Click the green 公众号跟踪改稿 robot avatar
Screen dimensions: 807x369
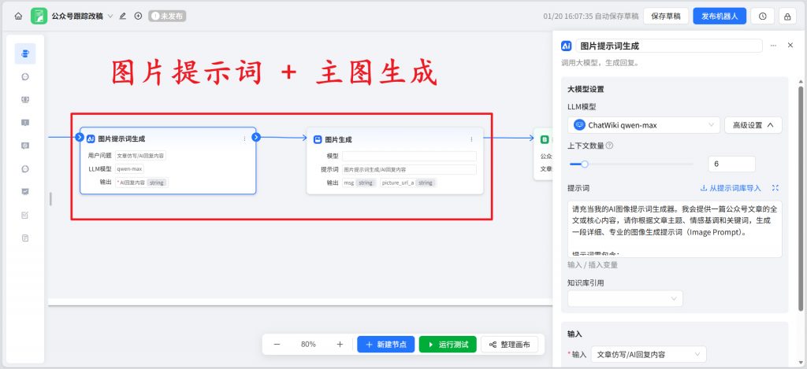point(39,16)
